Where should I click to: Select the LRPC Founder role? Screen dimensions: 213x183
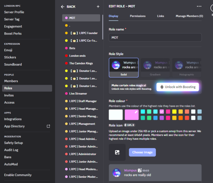pos(81,33)
